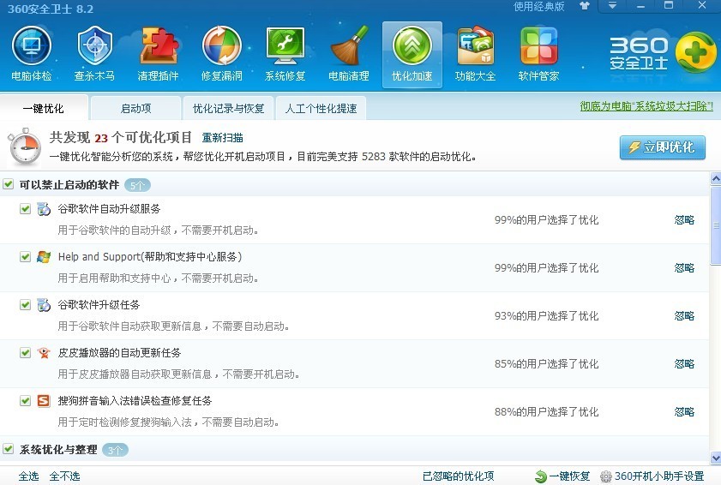Switch to 启动项 tab
721x485 pixels.
pyautogui.click(x=135, y=109)
